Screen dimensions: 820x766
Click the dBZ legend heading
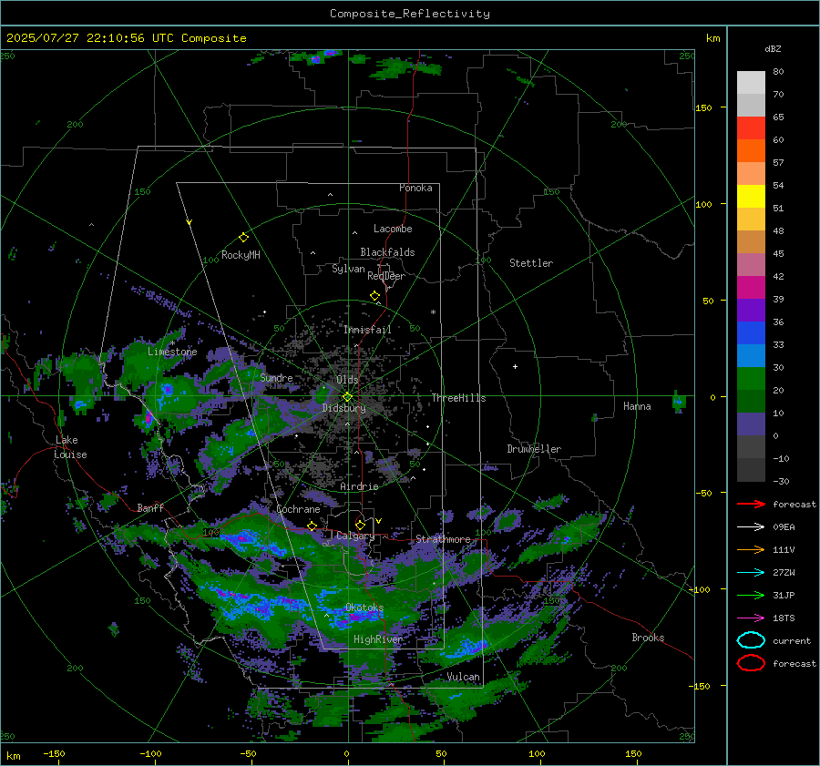click(x=773, y=48)
